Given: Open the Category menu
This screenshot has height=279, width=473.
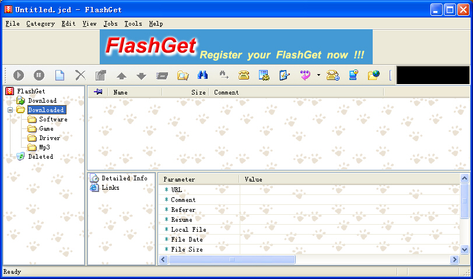Looking at the screenshot, I should (x=40, y=23).
